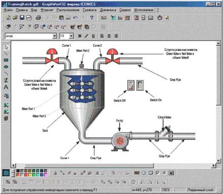223x194 pixels.
Task: Click the checkbox control icon in bottom toolbar
Action: pyautogui.click(x=158, y=173)
